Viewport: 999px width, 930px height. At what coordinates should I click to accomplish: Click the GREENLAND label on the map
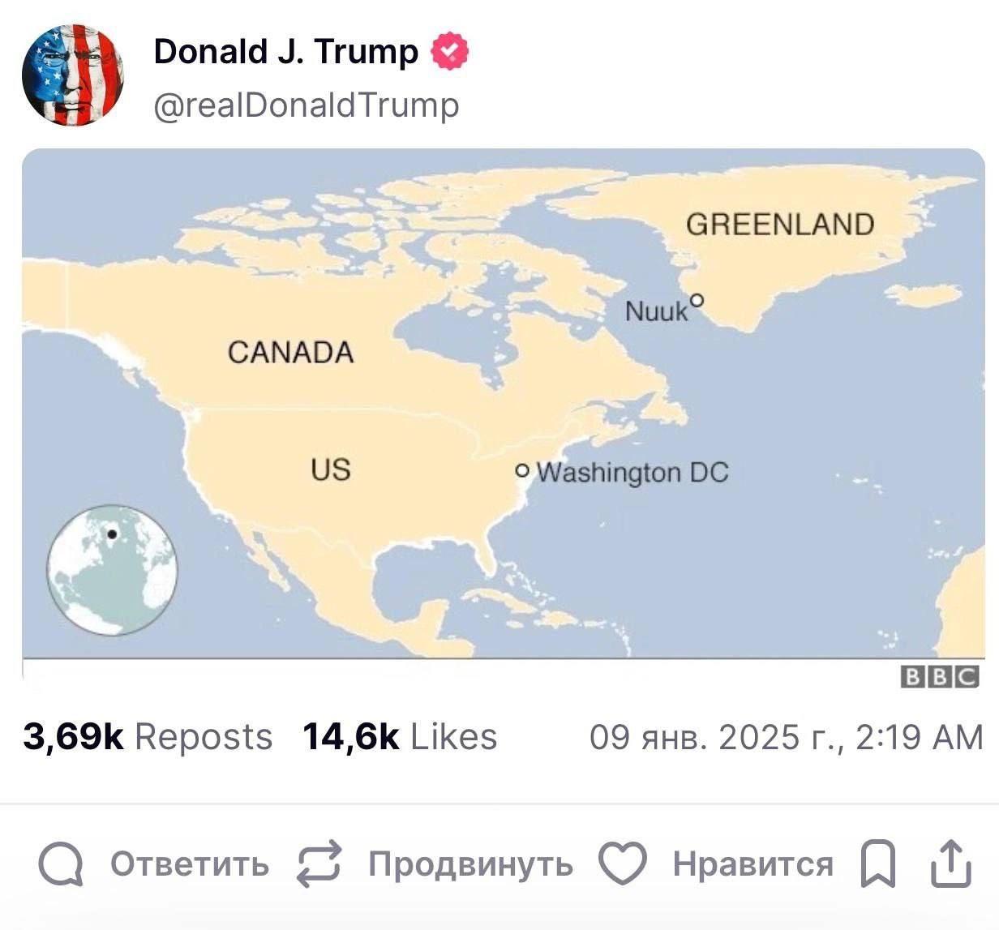click(x=780, y=225)
